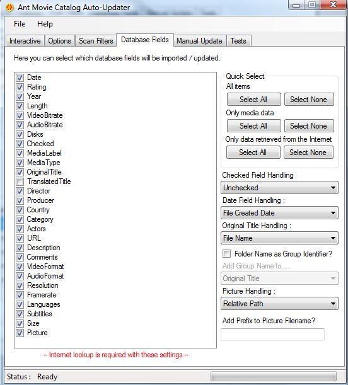Screen dimensions: 348x385
Task: Toggle the Length field checkbox
Action: point(20,106)
